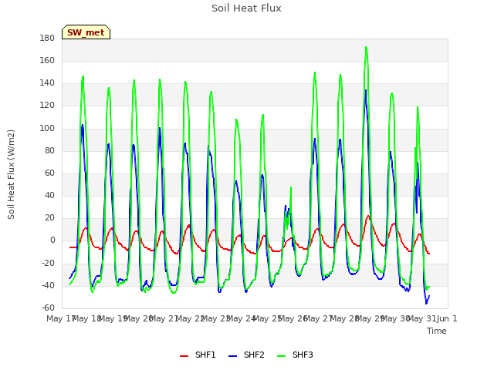Viewport: 494px width, 370px height.
Task: Click the 180 y-axis tick value
Action: [47, 39]
